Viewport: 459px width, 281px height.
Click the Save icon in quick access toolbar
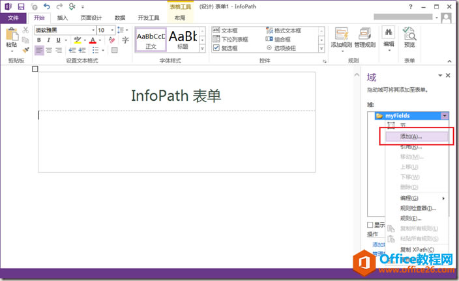coord(21,6)
